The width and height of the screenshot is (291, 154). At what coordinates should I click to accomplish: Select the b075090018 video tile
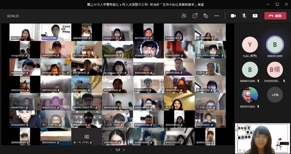pos(210,32)
